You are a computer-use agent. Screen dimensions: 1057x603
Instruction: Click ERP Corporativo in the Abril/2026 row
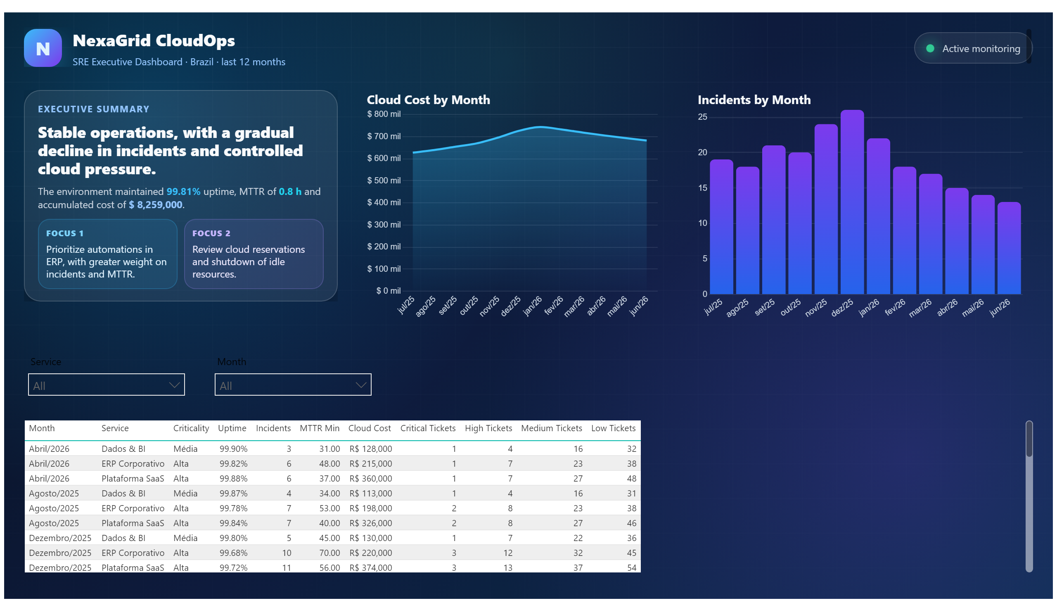pos(133,464)
